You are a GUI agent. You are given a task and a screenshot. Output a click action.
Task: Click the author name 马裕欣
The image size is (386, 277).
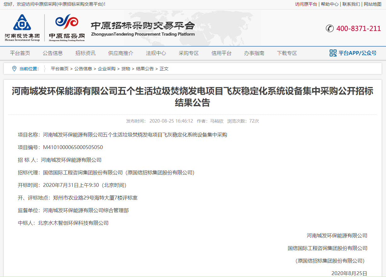217,121
